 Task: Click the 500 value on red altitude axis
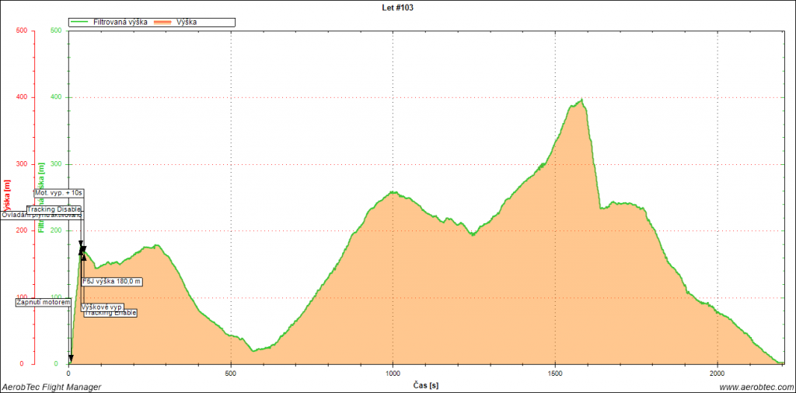pyautogui.click(x=21, y=31)
